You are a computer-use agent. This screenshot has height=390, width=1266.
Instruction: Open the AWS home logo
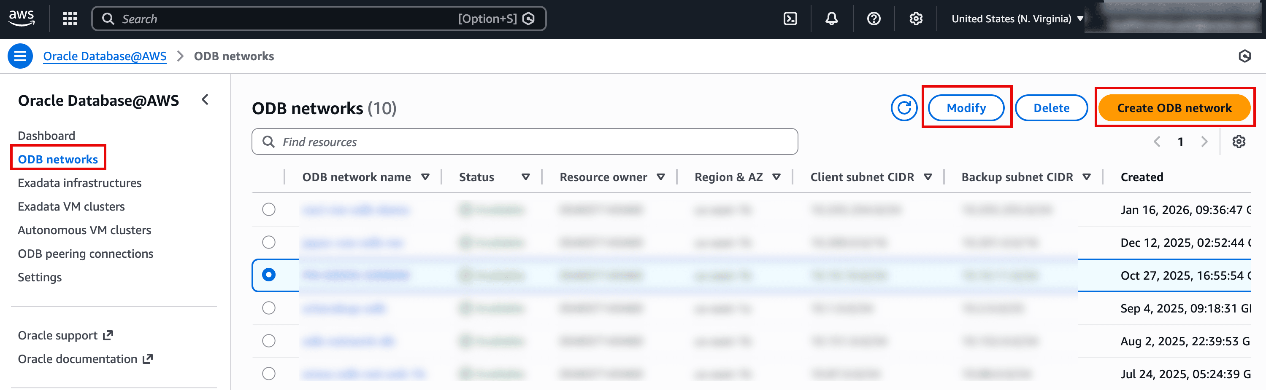[x=22, y=19]
